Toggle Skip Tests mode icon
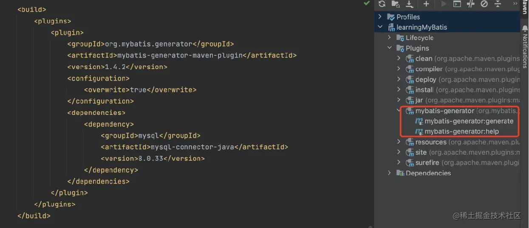Viewport: 529px width, 228px height. pyautogui.click(x=484, y=4)
